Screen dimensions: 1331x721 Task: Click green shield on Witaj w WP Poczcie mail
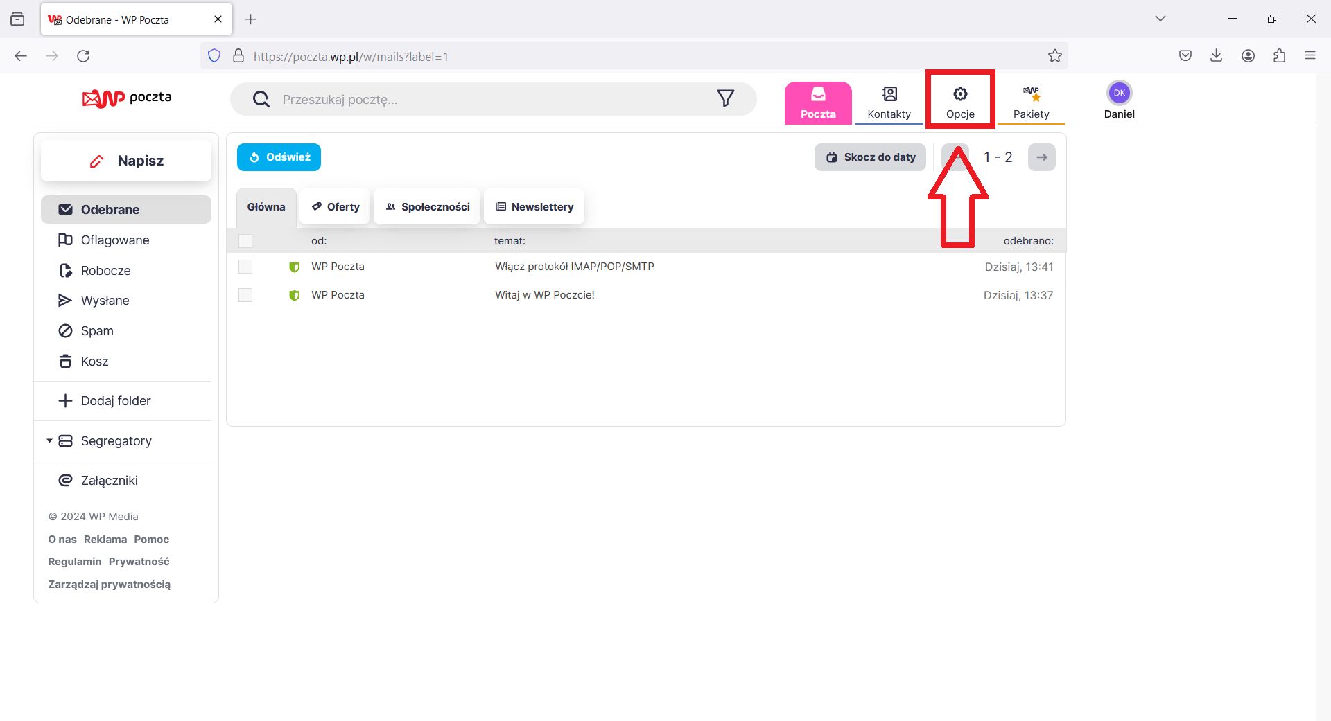coord(294,295)
